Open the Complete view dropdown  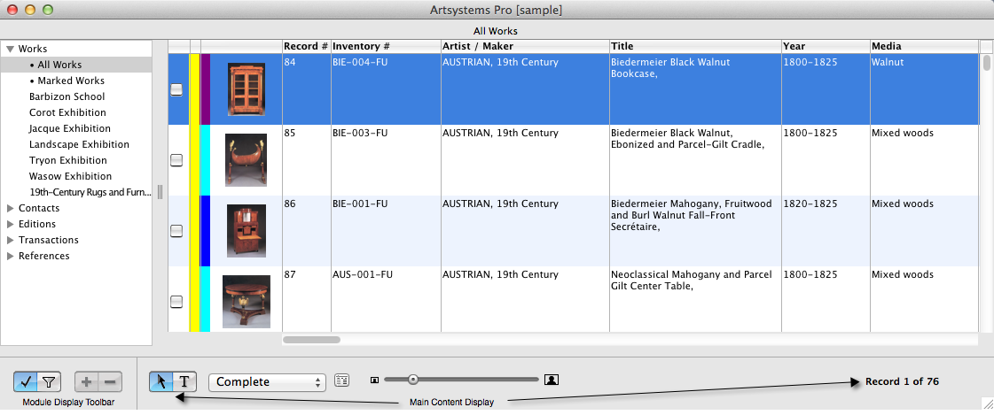[267, 382]
